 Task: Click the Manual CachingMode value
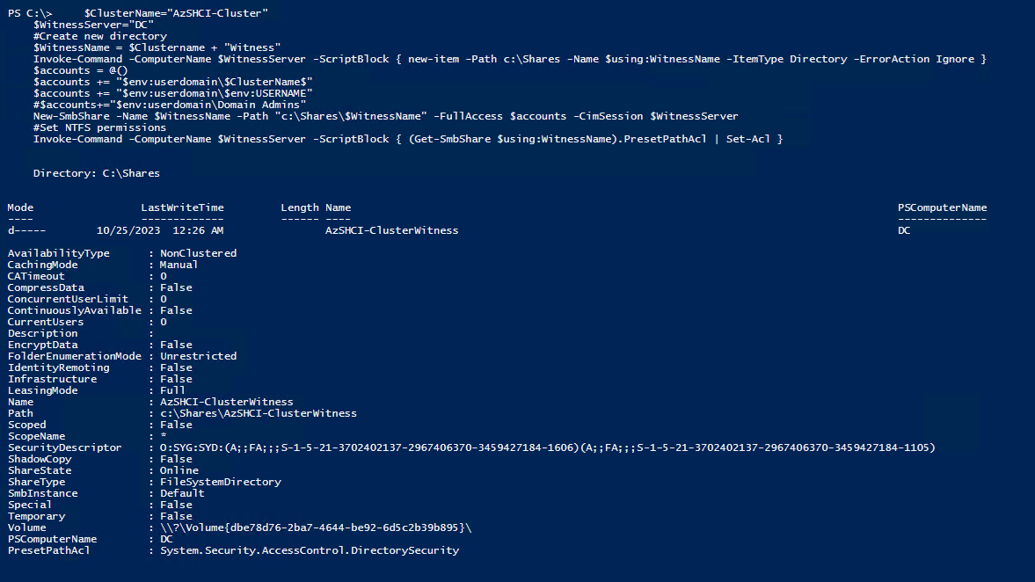179,265
